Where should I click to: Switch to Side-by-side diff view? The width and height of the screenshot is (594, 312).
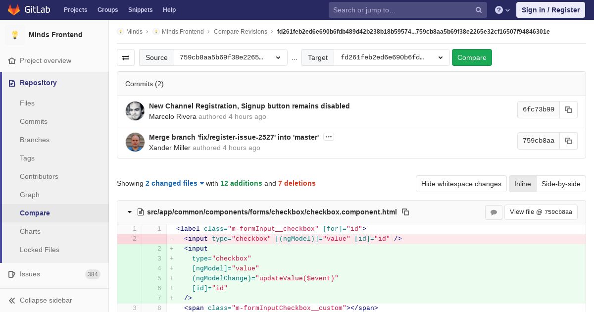click(x=561, y=184)
